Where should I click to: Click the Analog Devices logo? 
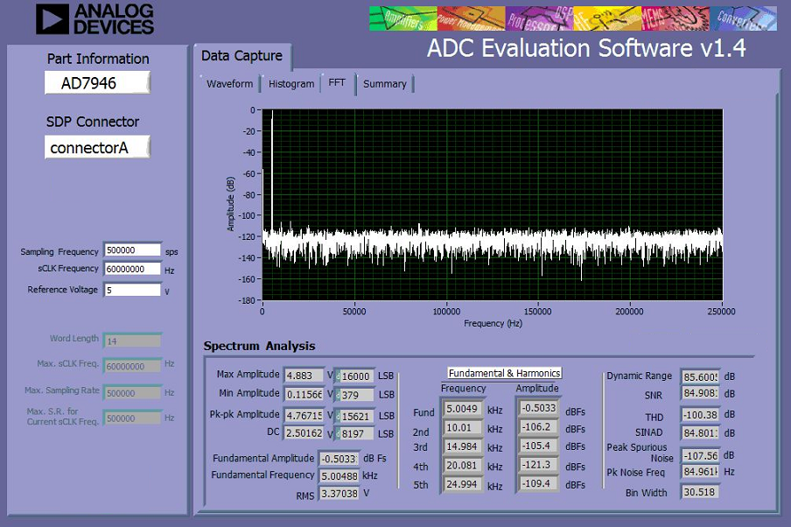pos(94,19)
